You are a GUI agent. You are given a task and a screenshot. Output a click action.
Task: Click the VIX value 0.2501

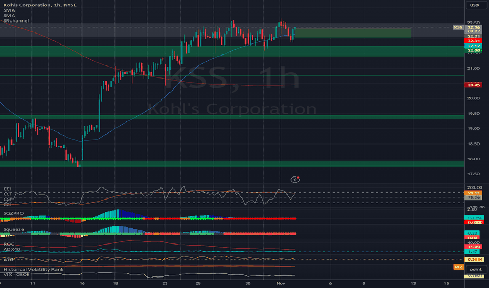click(x=474, y=276)
